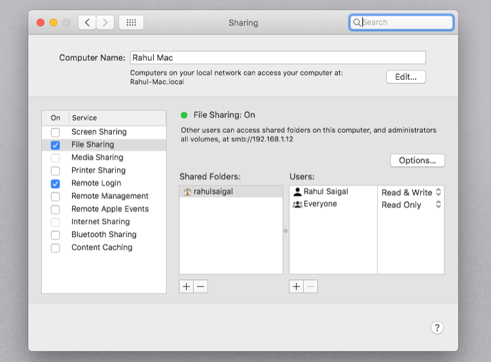Grab the splitter between folders and users lists
This screenshot has width=491, height=362.
click(285, 231)
